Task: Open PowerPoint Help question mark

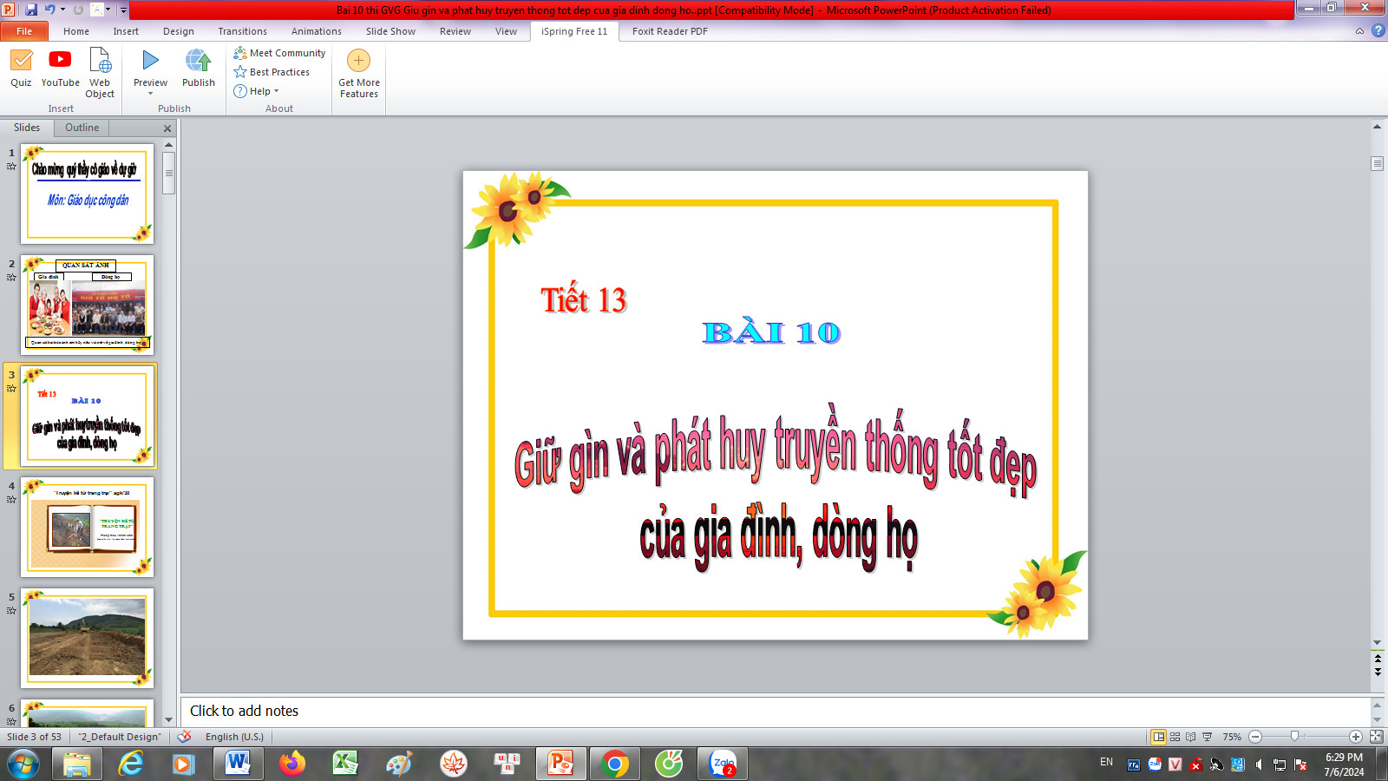Action: (1378, 30)
